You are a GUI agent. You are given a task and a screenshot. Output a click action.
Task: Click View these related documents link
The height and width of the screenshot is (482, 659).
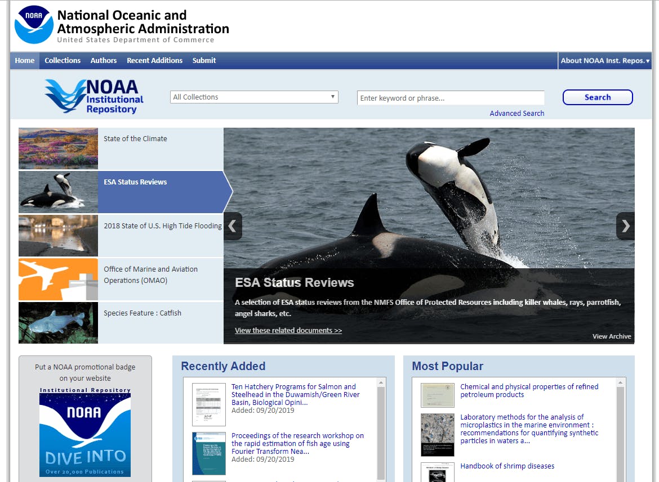point(288,331)
